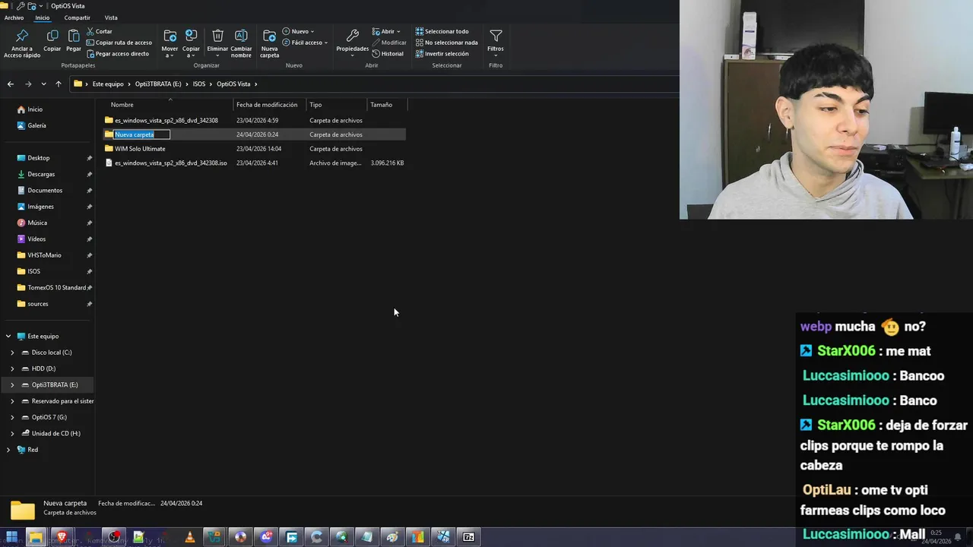The height and width of the screenshot is (547, 973).
Task: Open the Windows Start button
Action: coord(11,537)
